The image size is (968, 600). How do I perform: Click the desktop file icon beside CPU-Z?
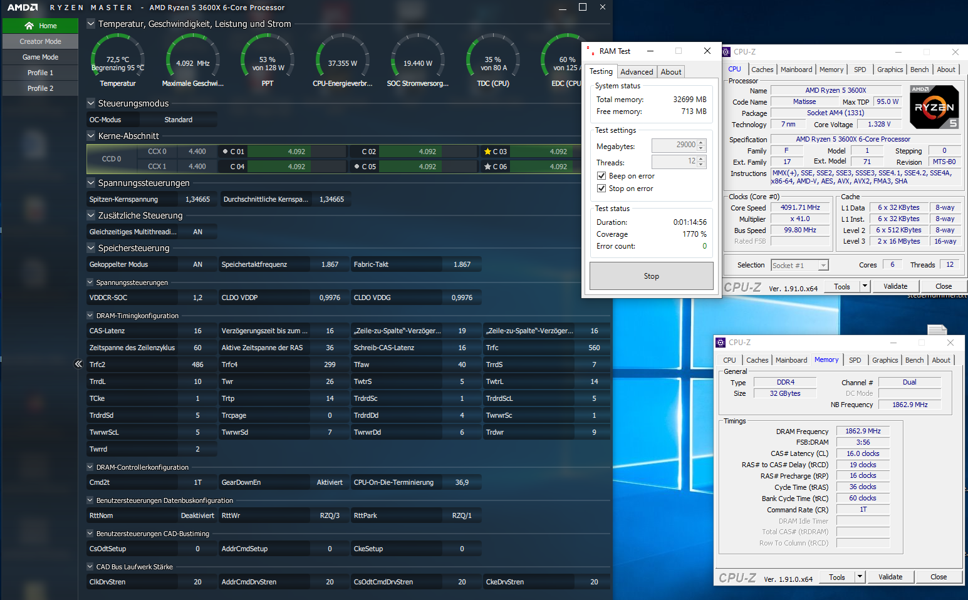tap(937, 329)
